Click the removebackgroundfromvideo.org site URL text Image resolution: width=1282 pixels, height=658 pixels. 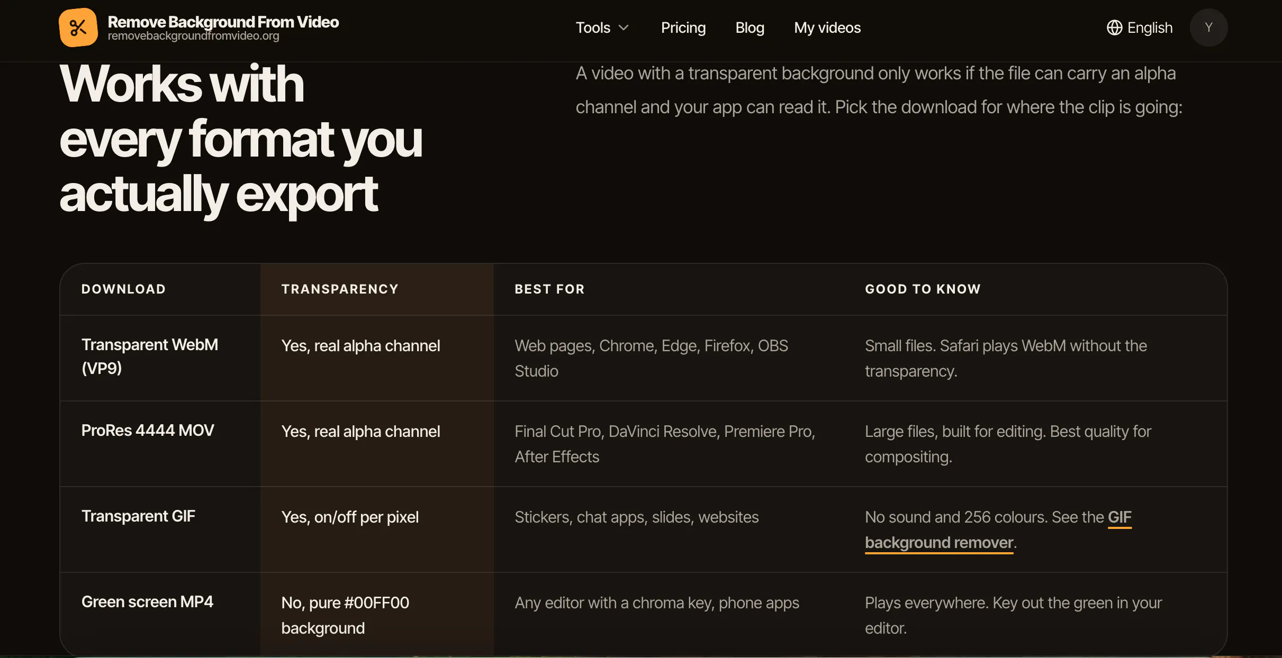193,36
